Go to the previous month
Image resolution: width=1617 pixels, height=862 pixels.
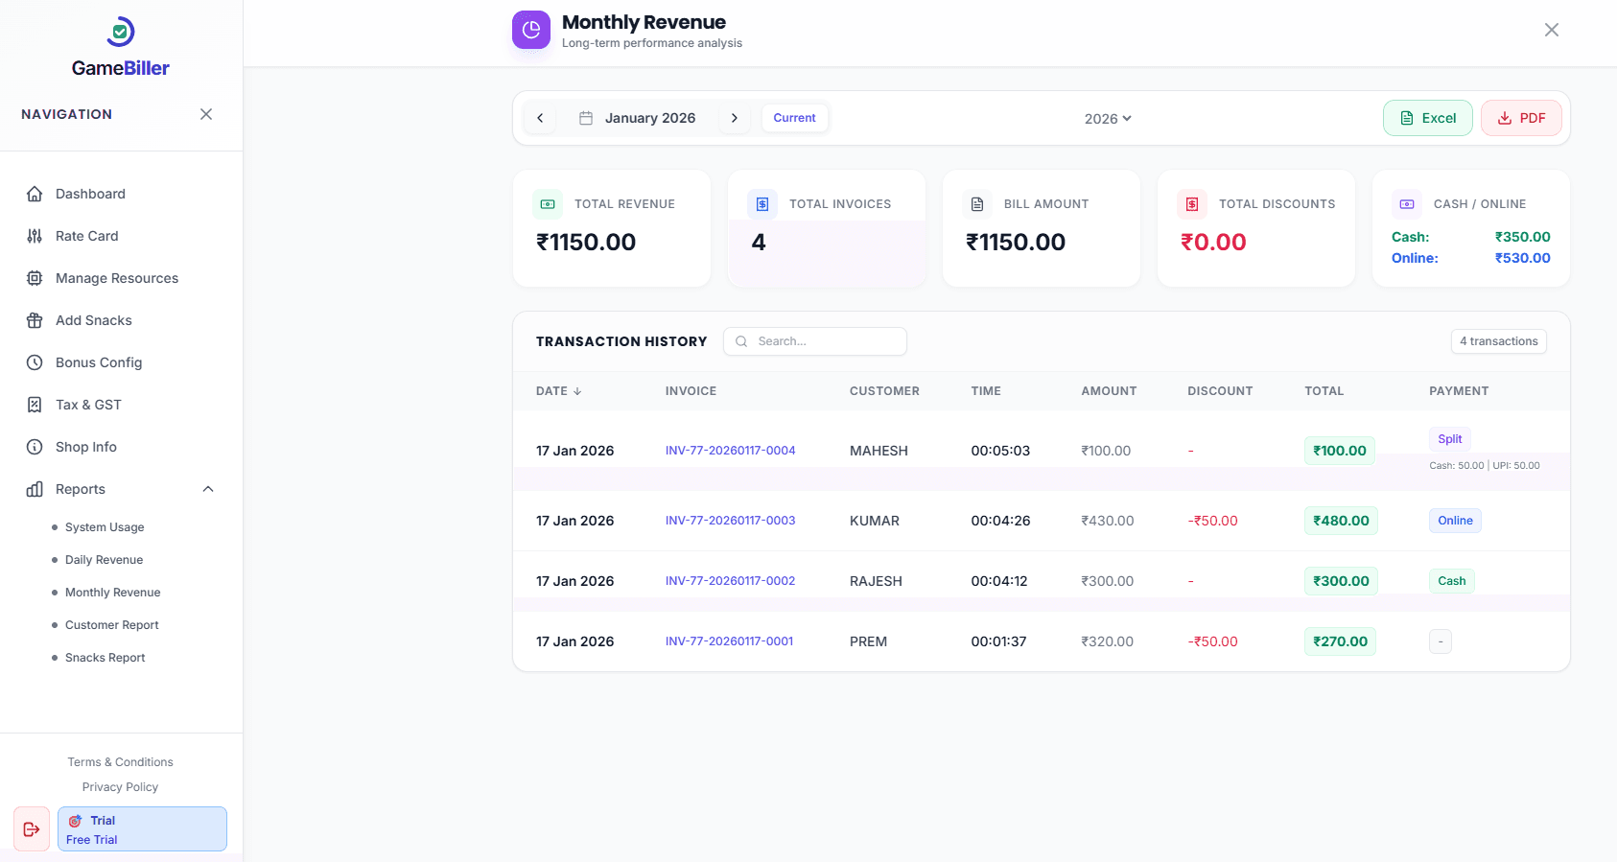click(540, 118)
